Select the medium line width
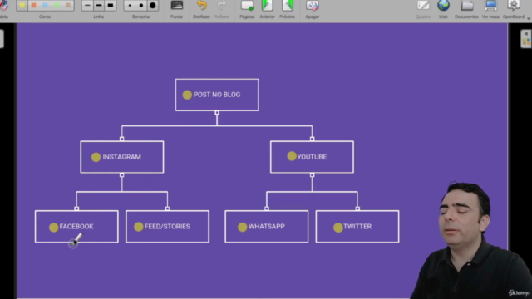This screenshot has height=299, width=532. tap(99, 6)
